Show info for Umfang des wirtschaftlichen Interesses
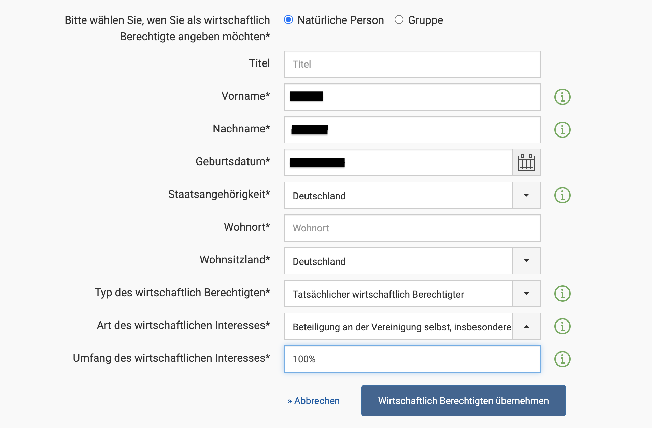 [x=562, y=359]
